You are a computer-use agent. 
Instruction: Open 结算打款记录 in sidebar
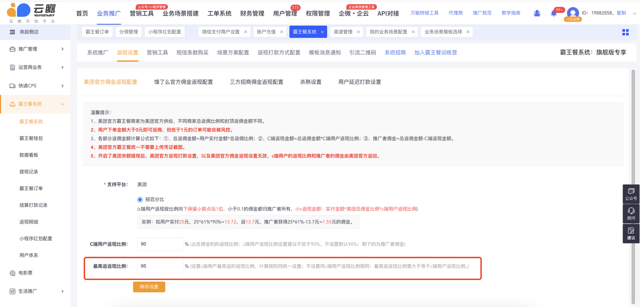pyautogui.click(x=33, y=205)
